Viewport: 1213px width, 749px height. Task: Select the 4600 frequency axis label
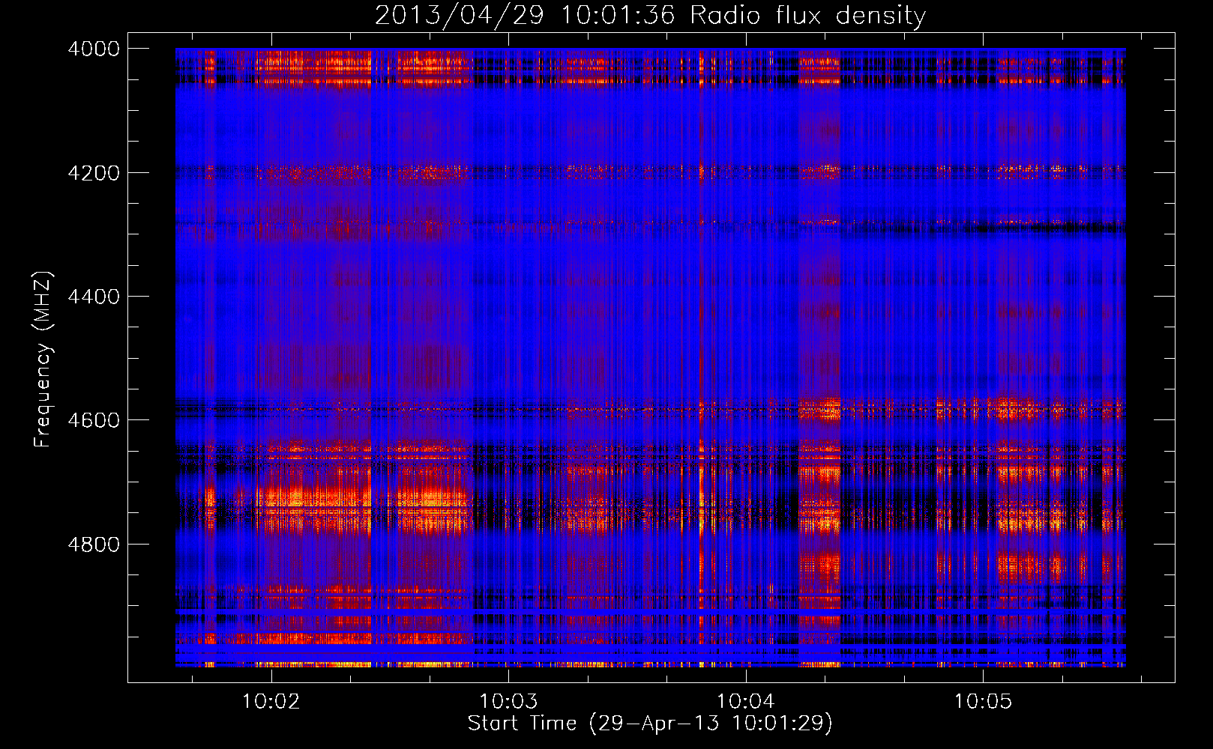(x=94, y=420)
